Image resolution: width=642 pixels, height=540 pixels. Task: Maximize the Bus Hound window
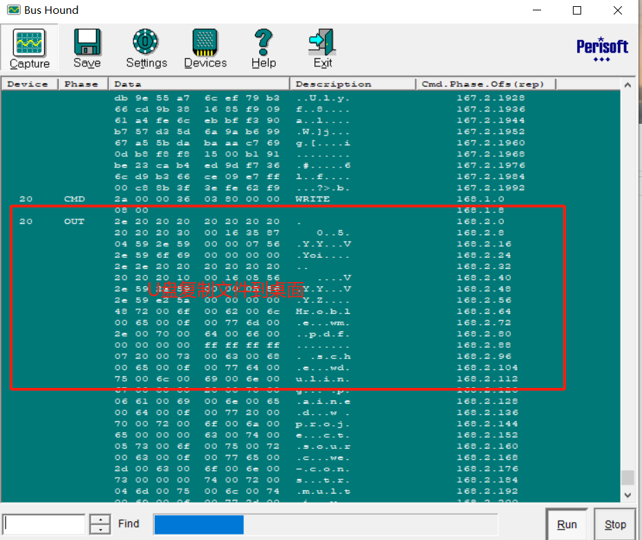coord(577,10)
